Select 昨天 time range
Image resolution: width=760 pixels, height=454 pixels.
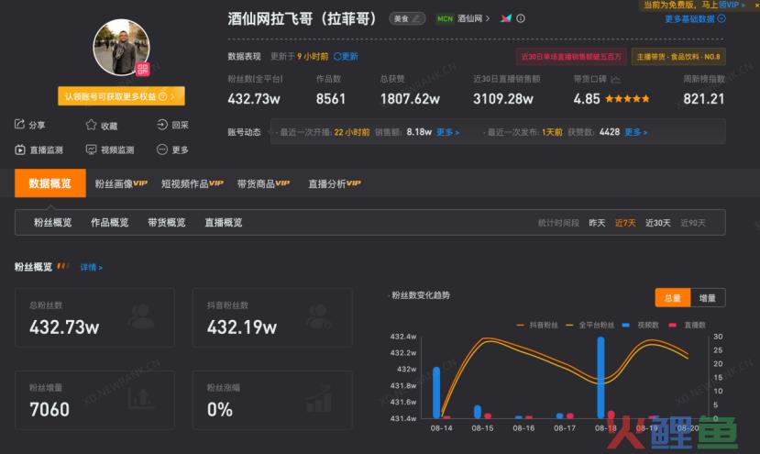[597, 223]
